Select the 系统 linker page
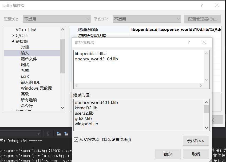 pyautogui.click(x=25, y=70)
